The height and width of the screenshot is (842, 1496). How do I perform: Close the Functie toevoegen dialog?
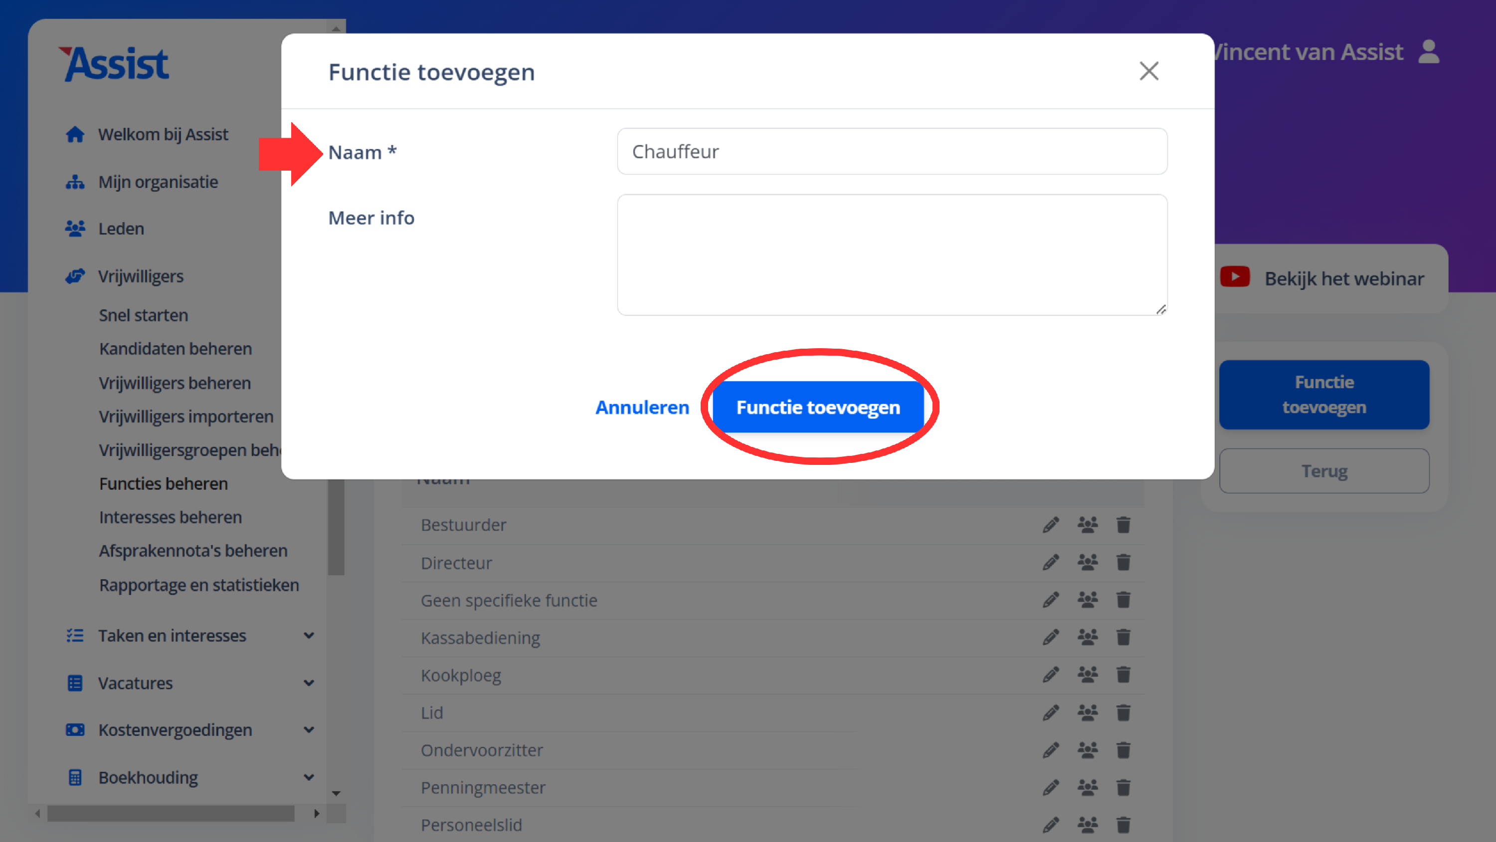coord(1149,71)
